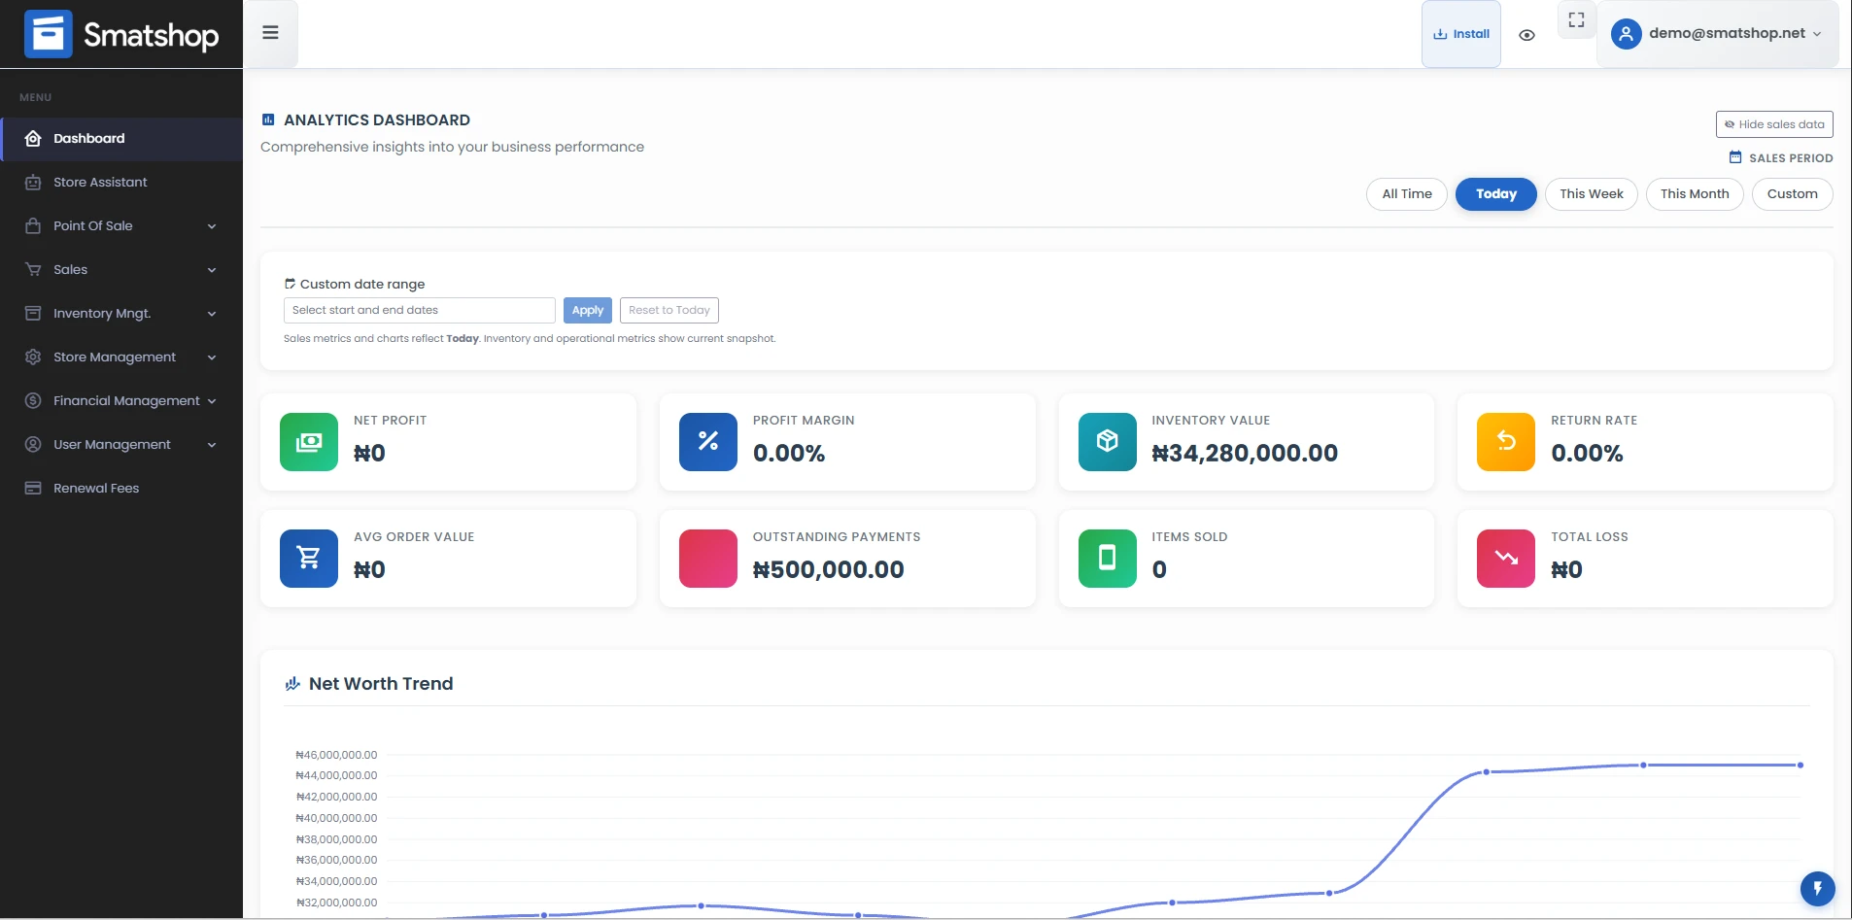Click the Install button
The height and width of the screenshot is (920, 1852).
(1460, 34)
